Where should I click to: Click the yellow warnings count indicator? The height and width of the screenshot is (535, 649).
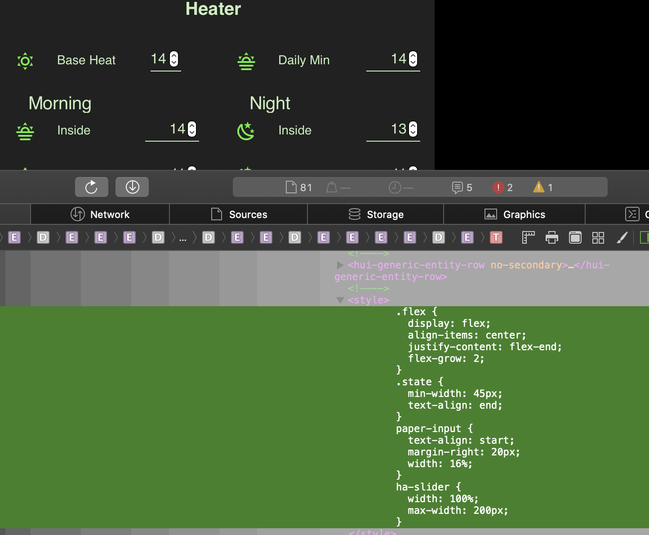(543, 187)
